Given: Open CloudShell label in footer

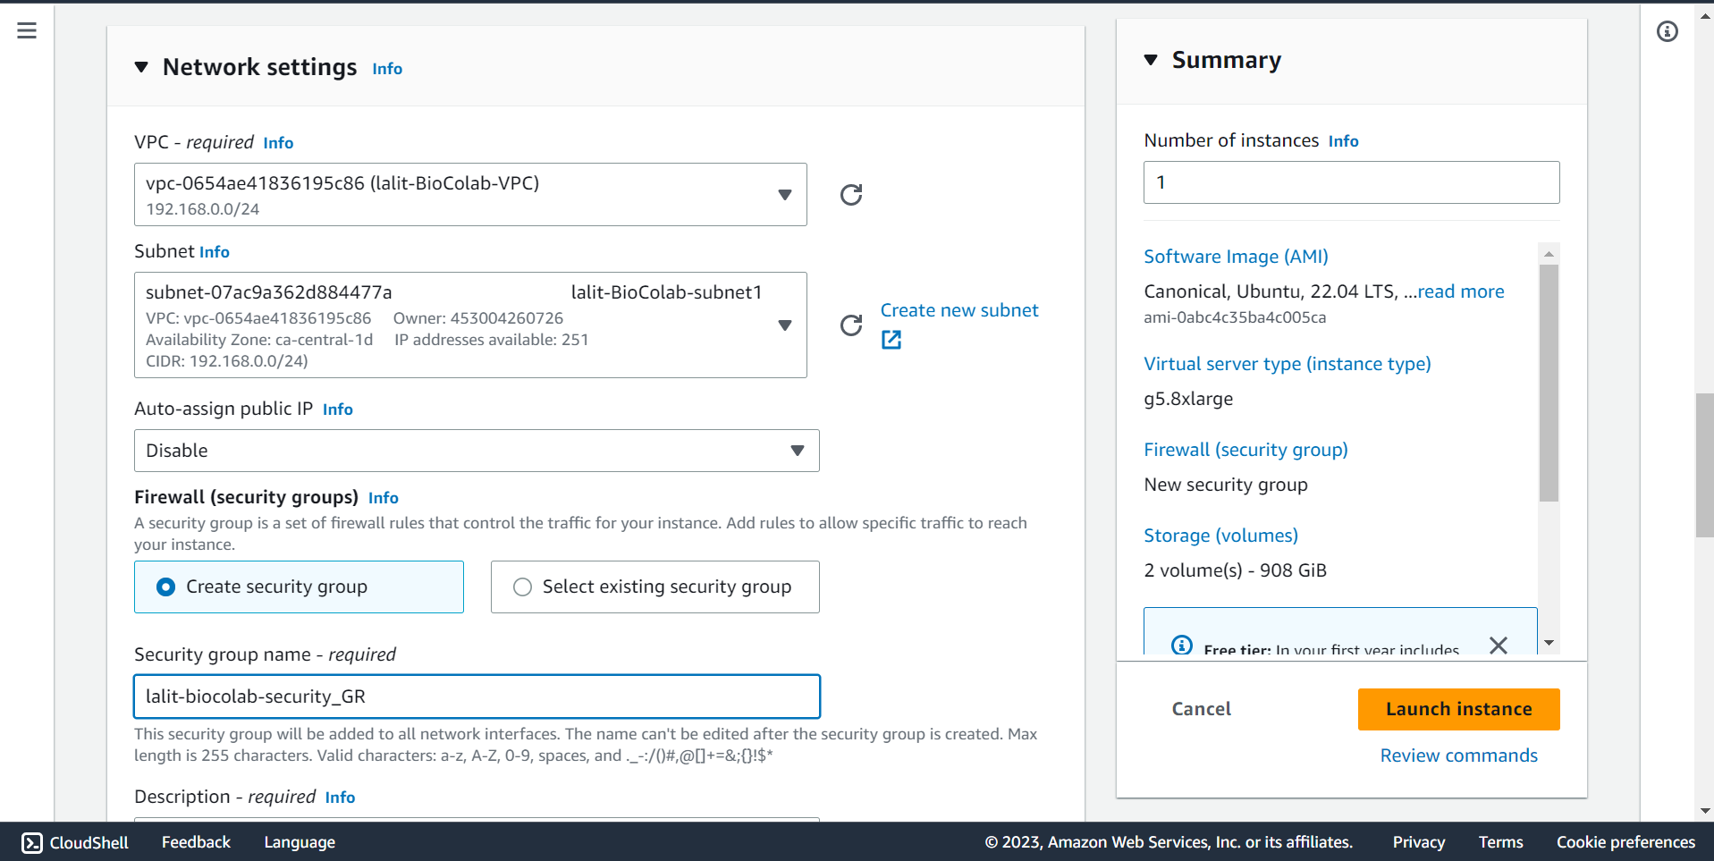Looking at the screenshot, I should click(x=89, y=842).
